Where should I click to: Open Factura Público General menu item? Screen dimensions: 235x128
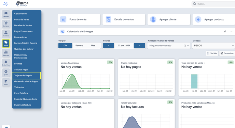pos(26,43)
